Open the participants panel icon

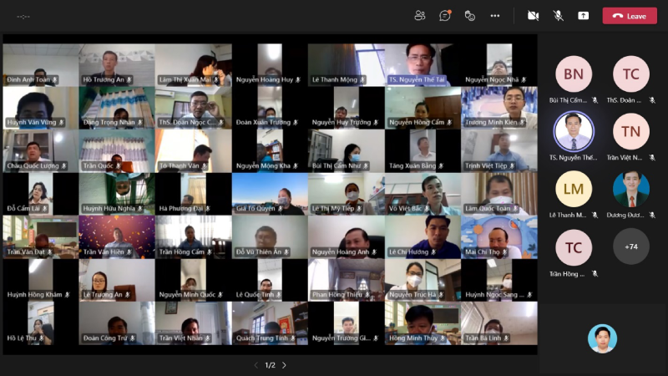click(x=420, y=15)
